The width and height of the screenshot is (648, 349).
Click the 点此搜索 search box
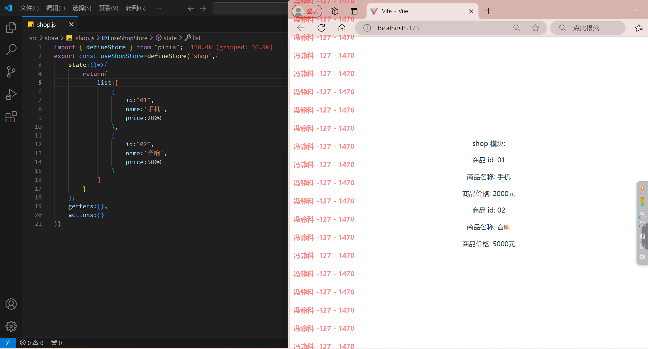pos(588,28)
